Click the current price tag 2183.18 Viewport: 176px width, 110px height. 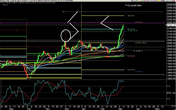(171, 25)
